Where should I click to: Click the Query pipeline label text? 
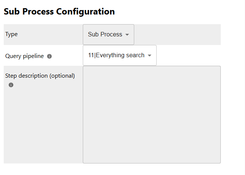pyautogui.click(x=25, y=56)
